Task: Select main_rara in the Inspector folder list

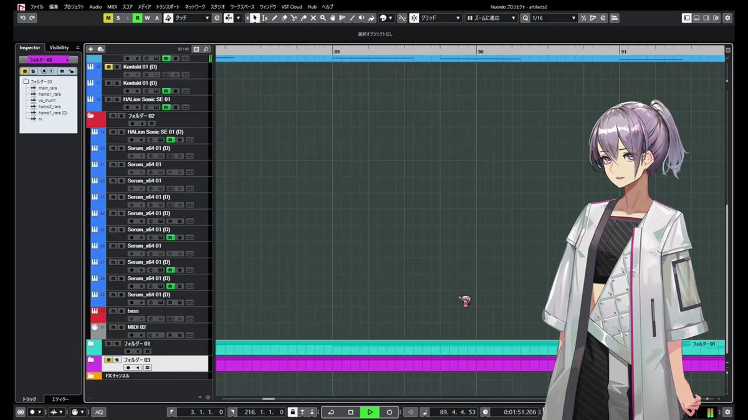Action: tap(47, 88)
